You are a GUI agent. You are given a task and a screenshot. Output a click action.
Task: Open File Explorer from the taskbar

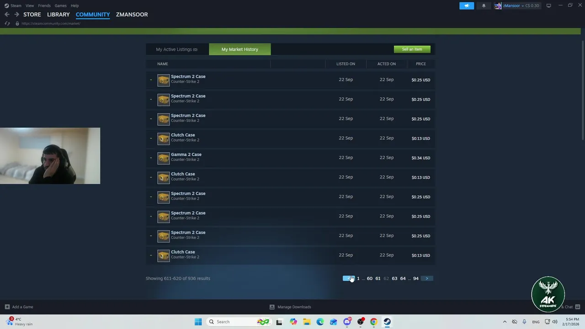[307, 322]
